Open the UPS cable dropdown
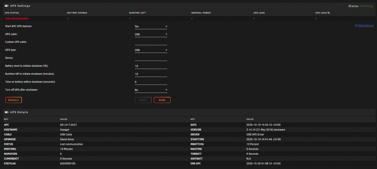The image size is (377, 169). coord(151,35)
